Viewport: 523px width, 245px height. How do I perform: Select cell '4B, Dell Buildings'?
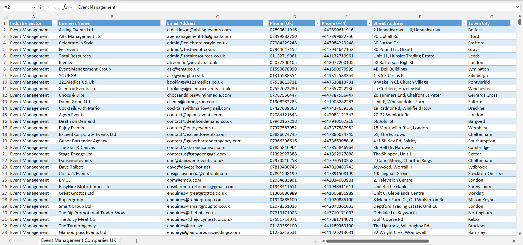(x=420, y=69)
